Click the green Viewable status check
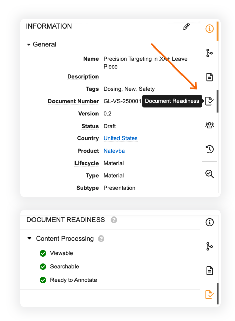235x321 pixels. 43,253
